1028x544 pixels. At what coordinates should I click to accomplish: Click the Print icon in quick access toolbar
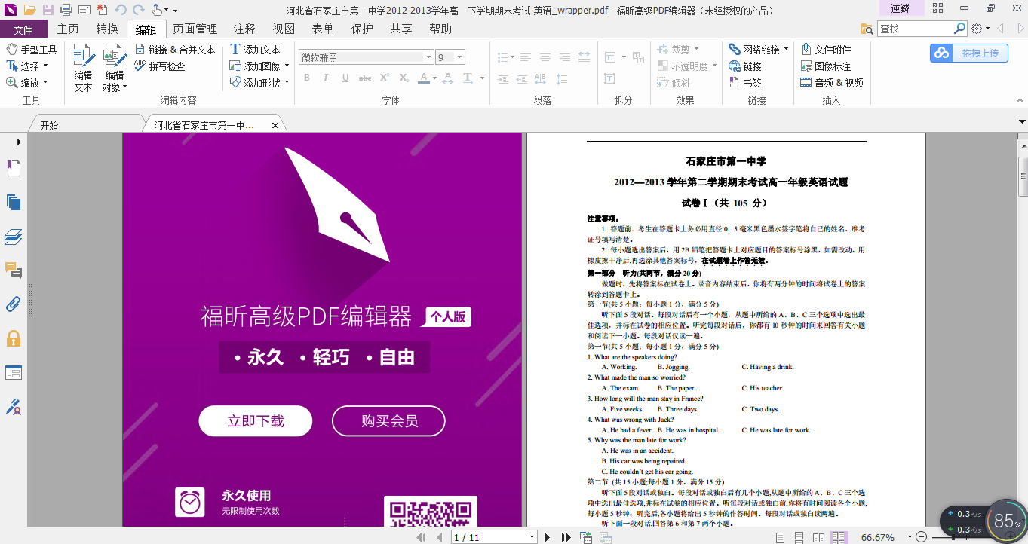(x=66, y=10)
